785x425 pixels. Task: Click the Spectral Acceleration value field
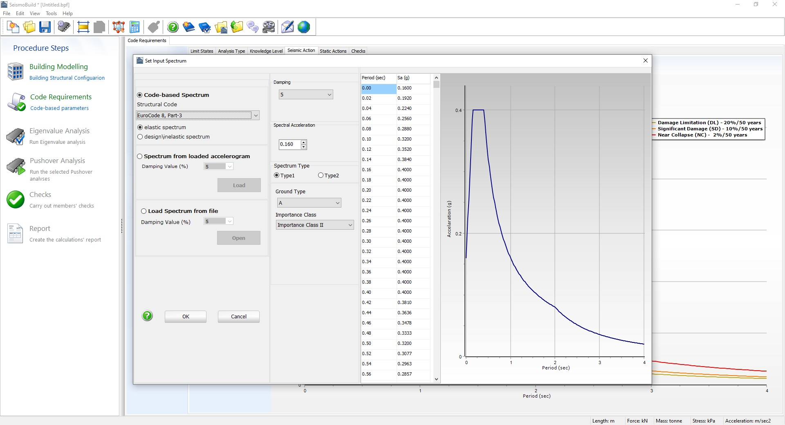click(x=289, y=144)
